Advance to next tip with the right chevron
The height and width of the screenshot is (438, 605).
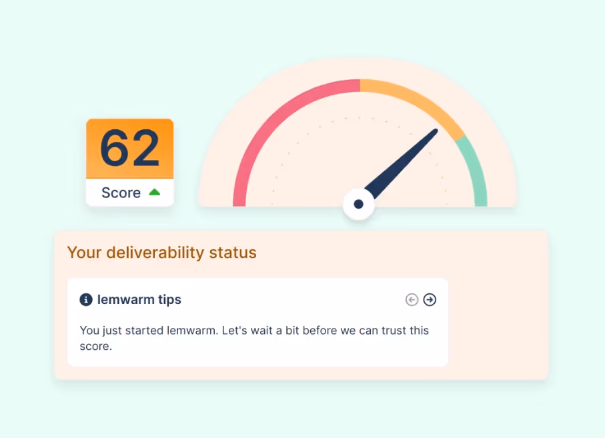pos(429,299)
